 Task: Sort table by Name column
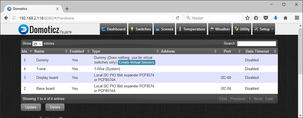tap(51, 51)
